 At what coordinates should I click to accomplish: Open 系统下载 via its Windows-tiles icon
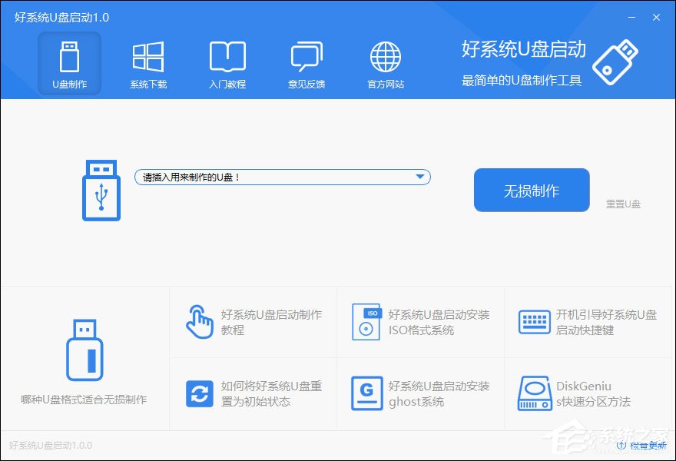point(147,55)
